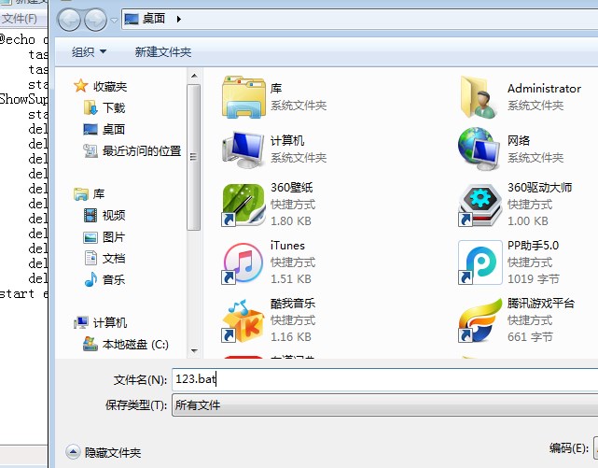Select the 360壁纸 shortcut icon

(243, 205)
